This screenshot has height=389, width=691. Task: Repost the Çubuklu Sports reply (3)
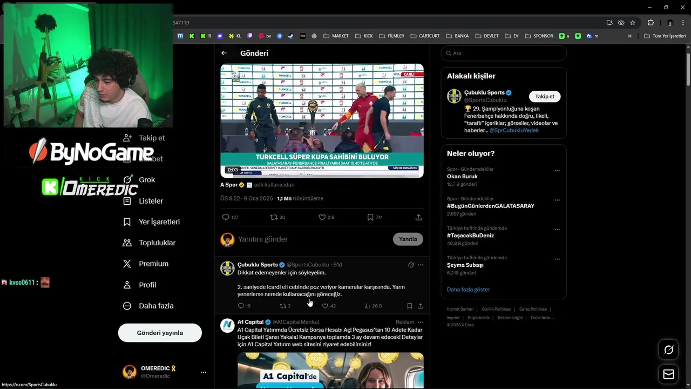click(x=285, y=306)
